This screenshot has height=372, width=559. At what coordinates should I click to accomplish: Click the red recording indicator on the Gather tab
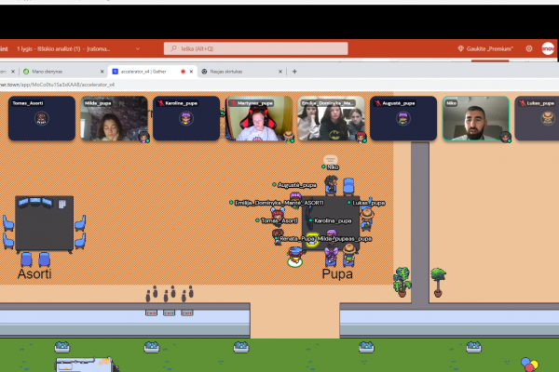pyautogui.click(x=183, y=72)
